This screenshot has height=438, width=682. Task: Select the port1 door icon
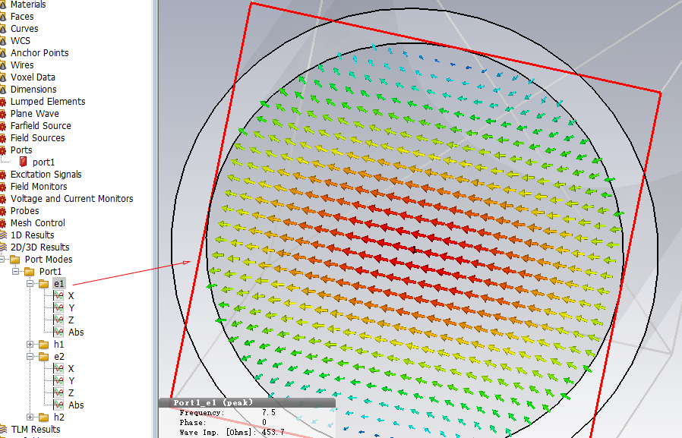24,162
